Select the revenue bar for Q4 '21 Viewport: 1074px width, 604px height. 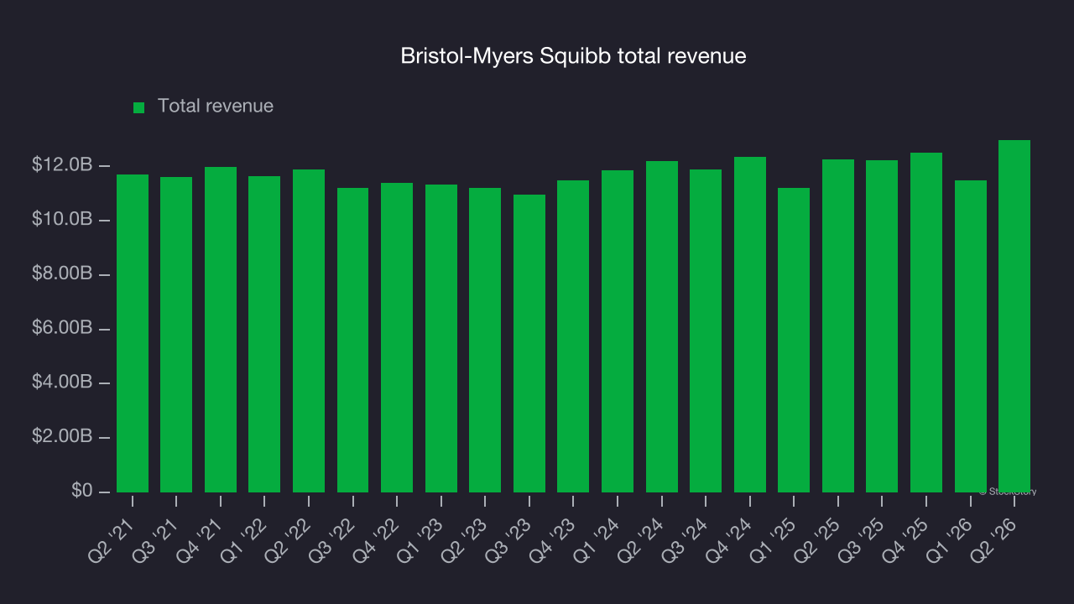coord(221,330)
